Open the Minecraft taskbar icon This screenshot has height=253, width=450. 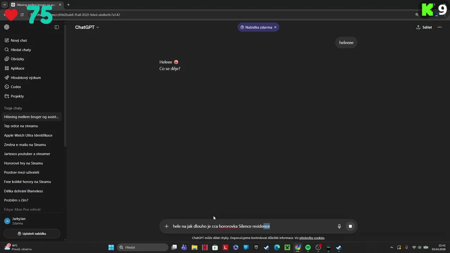tap(287, 247)
